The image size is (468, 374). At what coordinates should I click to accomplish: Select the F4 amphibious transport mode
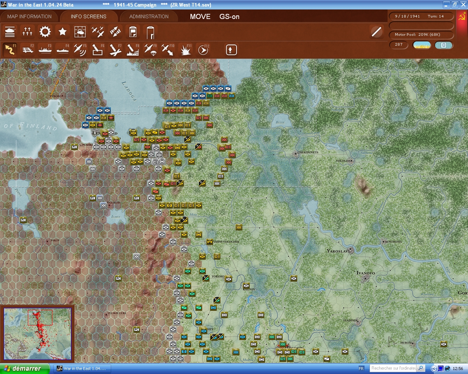pyautogui.click(x=63, y=50)
